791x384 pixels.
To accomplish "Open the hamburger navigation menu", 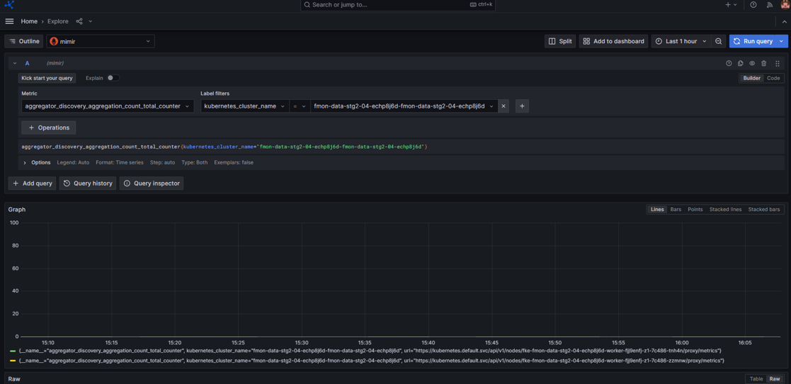I will 9,21.
